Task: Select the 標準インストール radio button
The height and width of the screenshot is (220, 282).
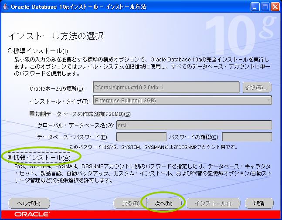Action: click(x=10, y=51)
